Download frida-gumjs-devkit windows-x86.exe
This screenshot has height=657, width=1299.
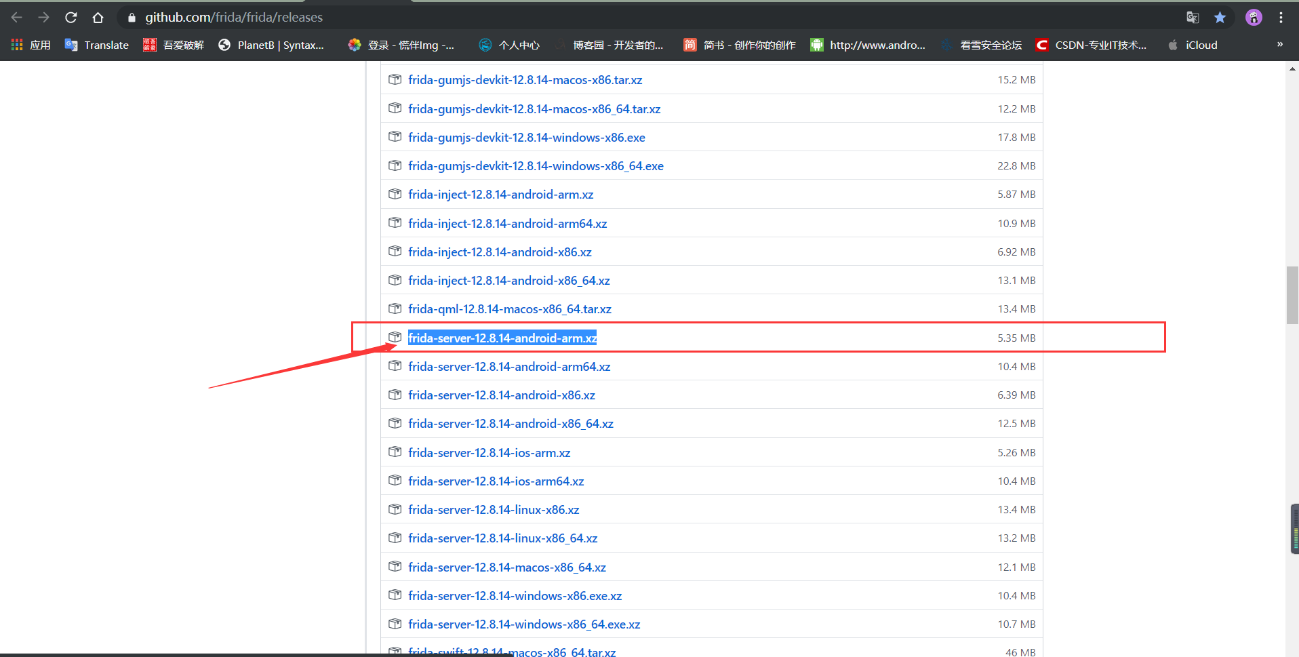pos(527,138)
